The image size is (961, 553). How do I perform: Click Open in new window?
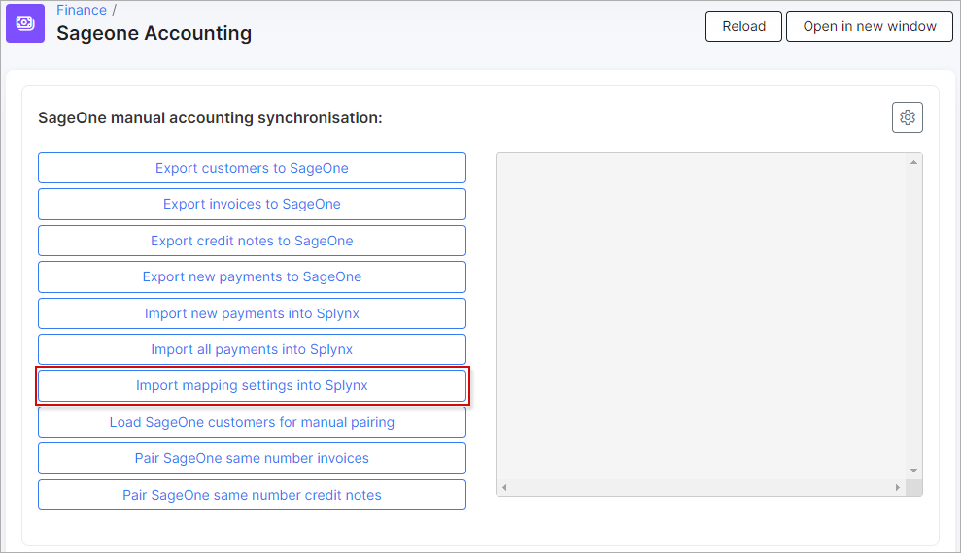(869, 26)
